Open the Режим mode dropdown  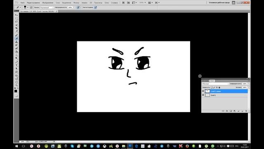click(47, 7)
